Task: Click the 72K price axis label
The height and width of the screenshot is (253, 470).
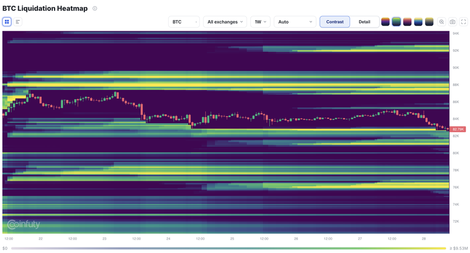Action: [456, 221]
